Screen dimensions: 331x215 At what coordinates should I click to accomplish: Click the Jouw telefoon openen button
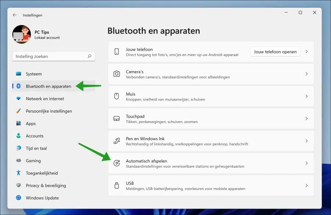pos(275,52)
